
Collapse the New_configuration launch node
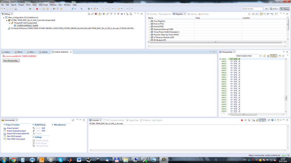[x=4, y=18]
